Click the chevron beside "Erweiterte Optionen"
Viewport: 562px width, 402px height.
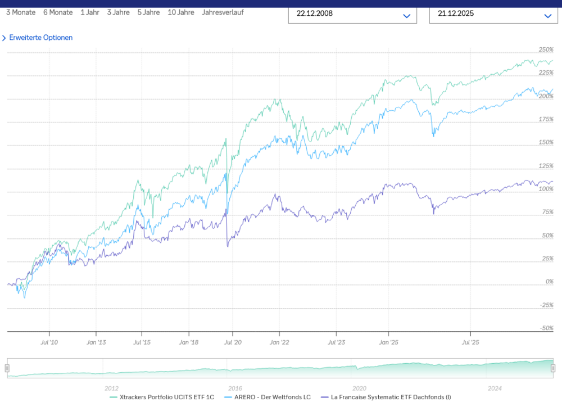pyautogui.click(x=4, y=38)
